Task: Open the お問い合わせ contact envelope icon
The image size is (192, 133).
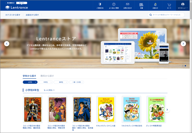Action: (128, 6)
